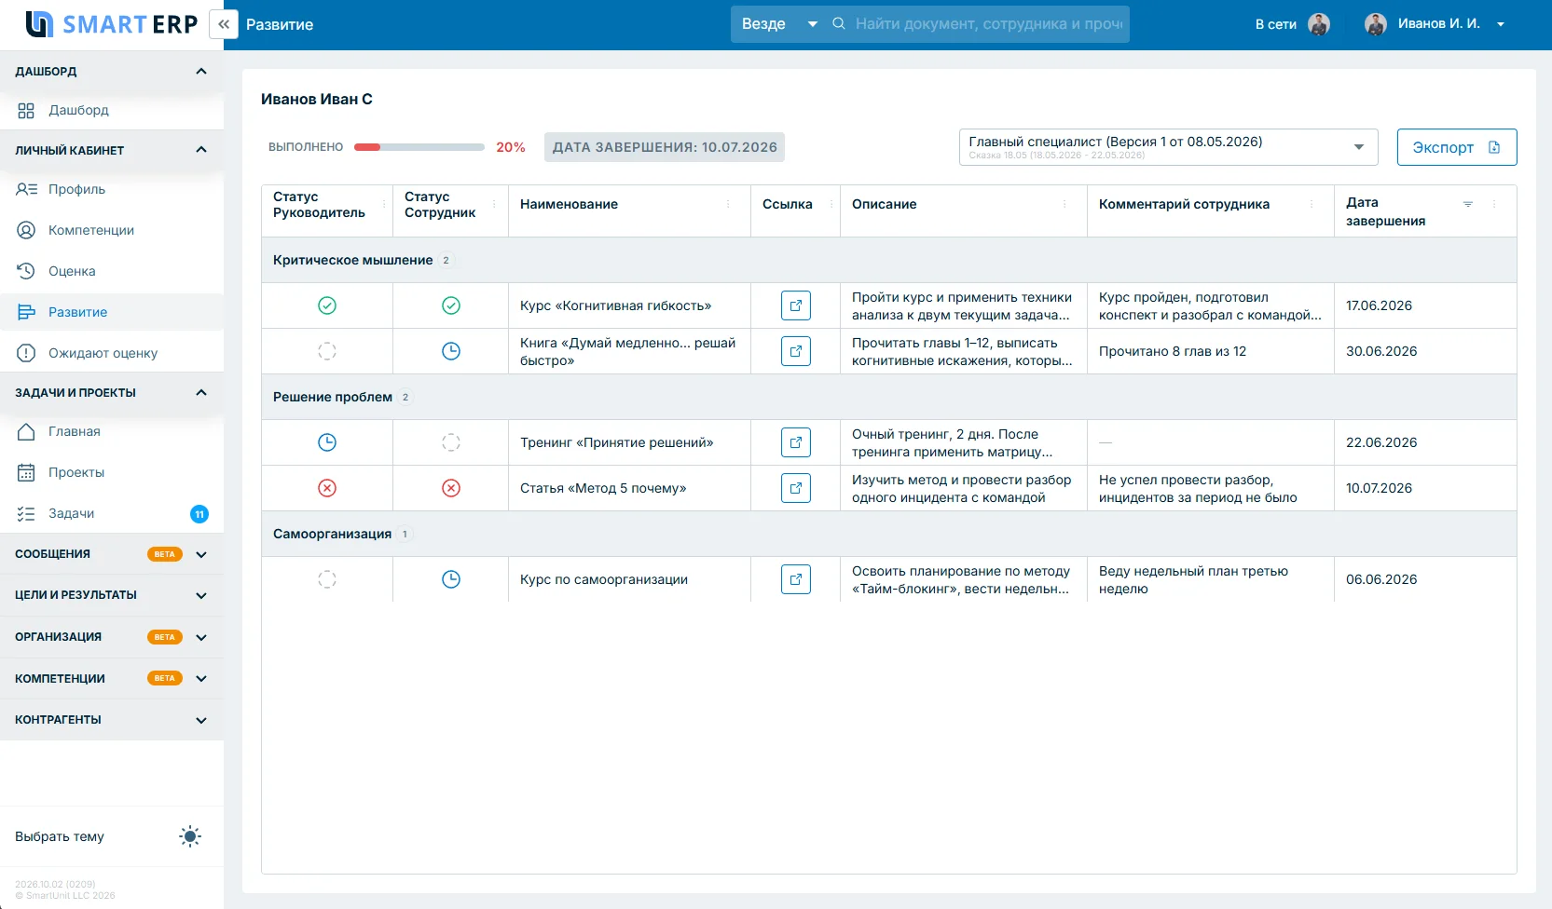Open the Профиль page

point(112,189)
